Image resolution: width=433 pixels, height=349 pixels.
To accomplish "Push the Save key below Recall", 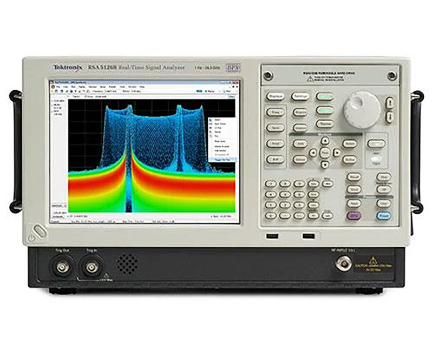I will (354, 189).
